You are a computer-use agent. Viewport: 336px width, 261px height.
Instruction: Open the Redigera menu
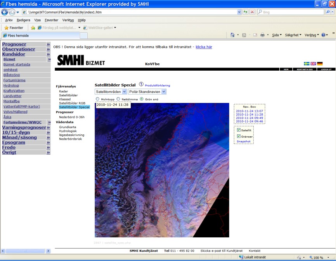[23, 20]
